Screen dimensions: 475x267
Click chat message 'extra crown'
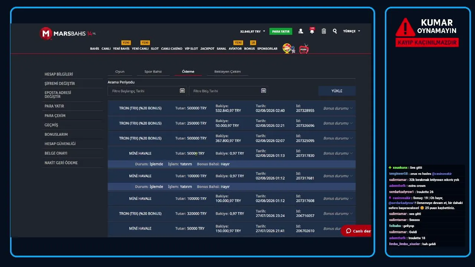pos(417,186)
